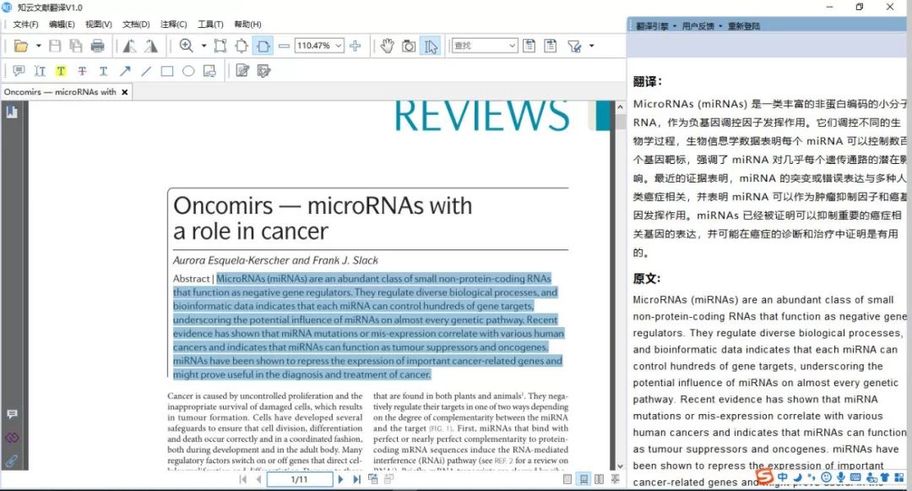Click the search options filter icon
The width and height of the screenshot is (912, 491).
(575, 46)
